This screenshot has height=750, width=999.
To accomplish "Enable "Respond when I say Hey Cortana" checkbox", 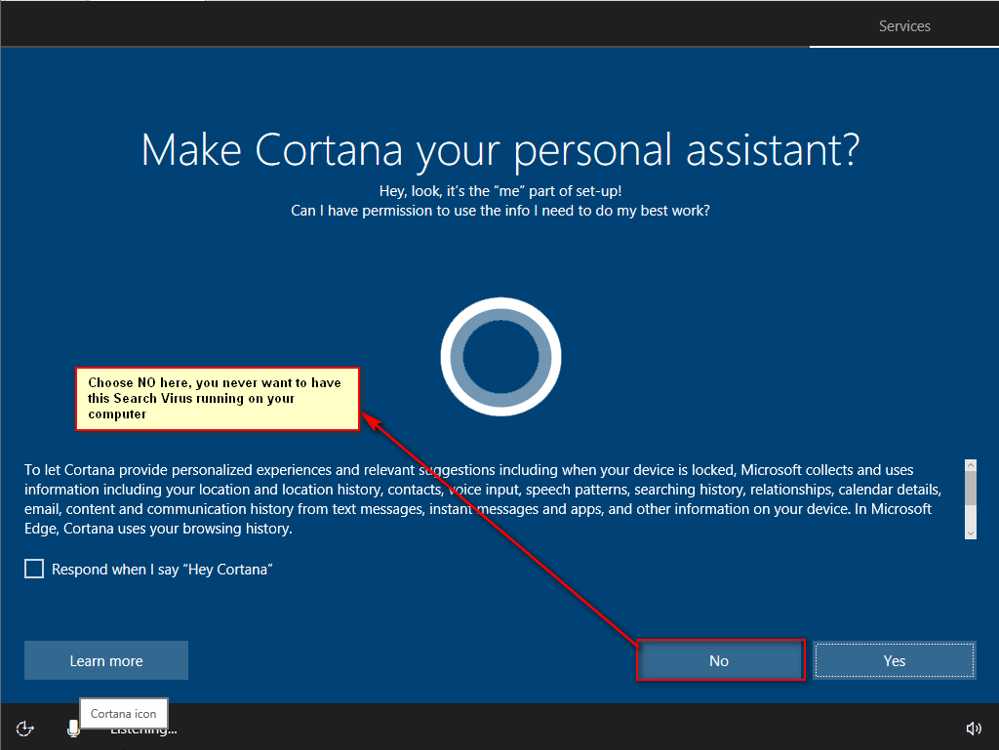I will (x=34, y=569).
